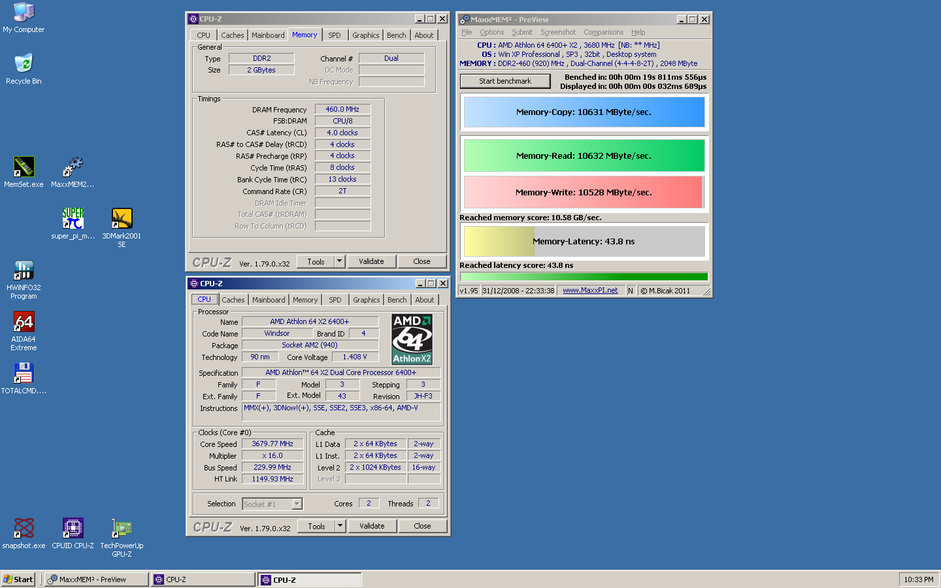Open About tab in top CPU-Z window
The width and height of the screenshot is (941, 588).
click(423, 35)
